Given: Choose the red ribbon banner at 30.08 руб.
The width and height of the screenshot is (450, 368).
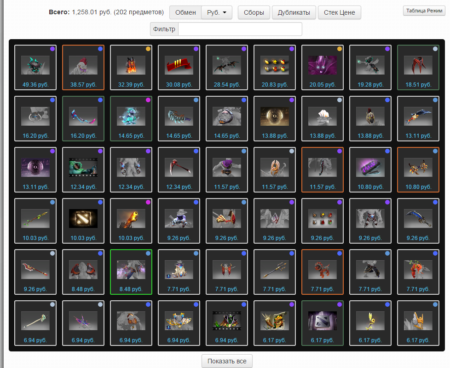Looking at the screenshot, I should (179, 68).
